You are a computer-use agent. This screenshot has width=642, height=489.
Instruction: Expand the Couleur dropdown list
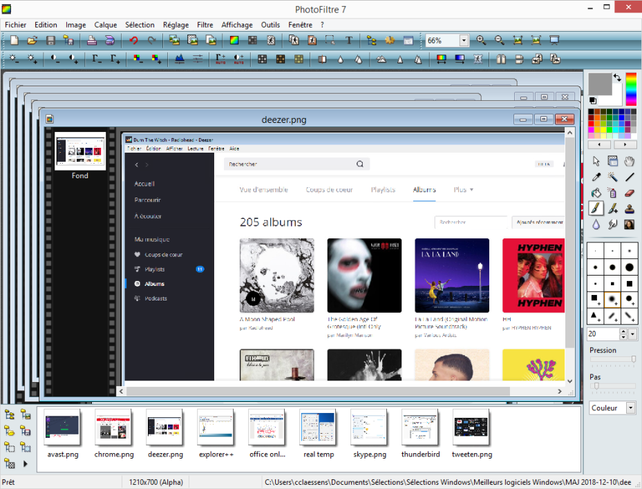630,408
